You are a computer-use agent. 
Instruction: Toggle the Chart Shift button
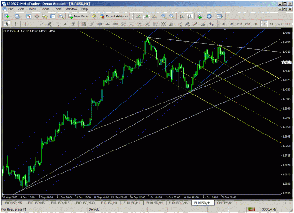(190, 16)
